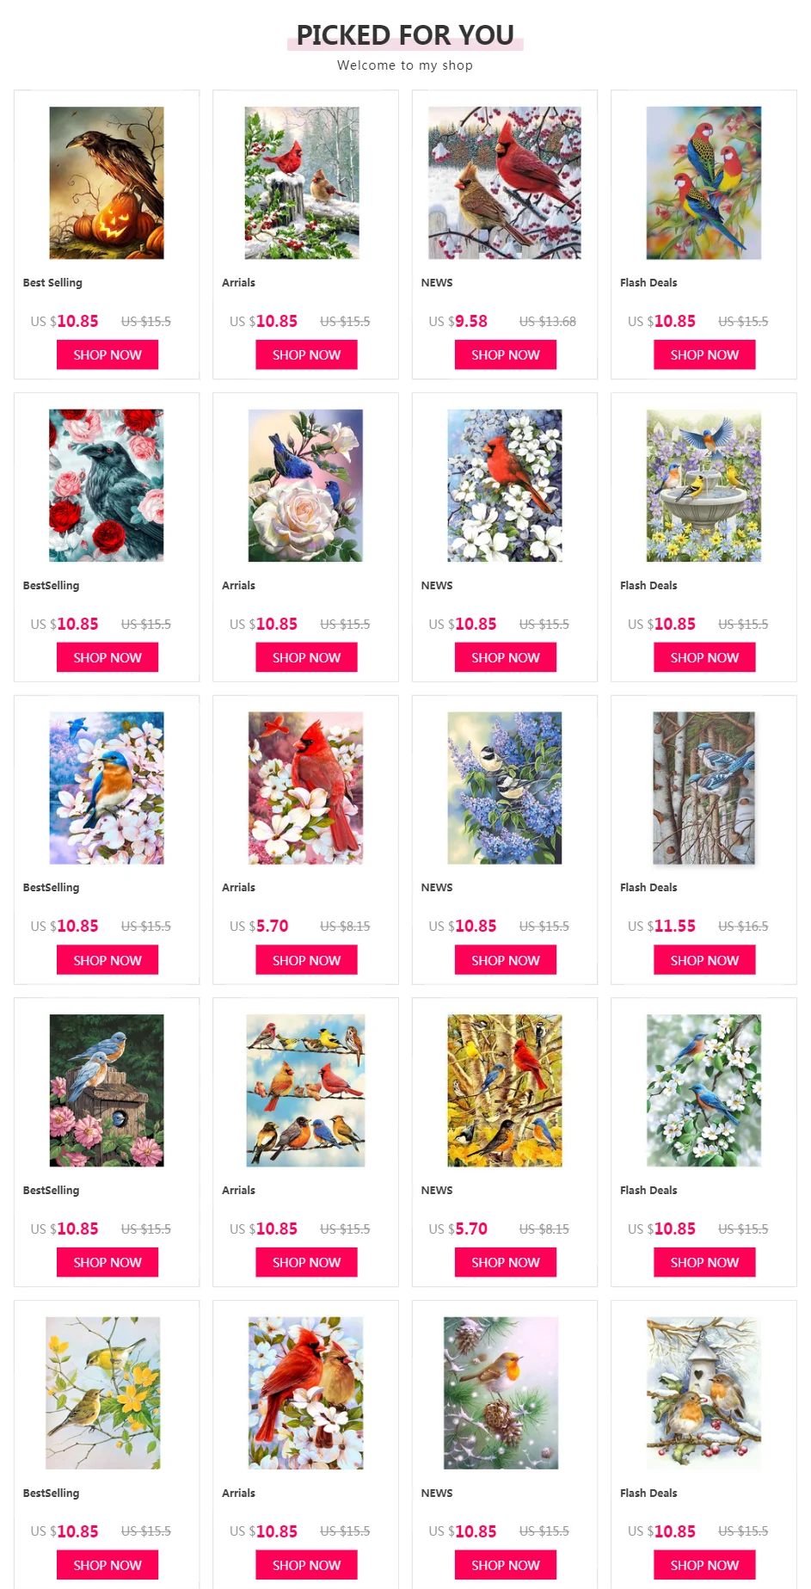Click SHOP NOW under the US $11.55 item
The height and width of the screenshot is (1589, 811).
coord(704,960)
